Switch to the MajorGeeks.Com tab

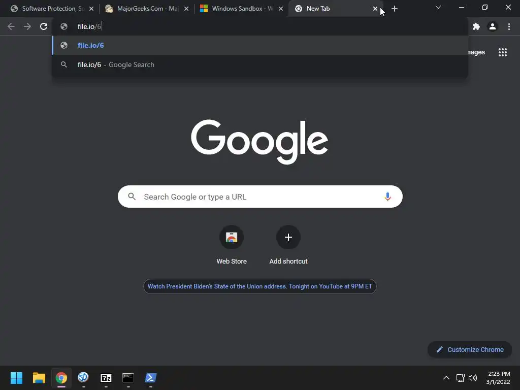point(146,9)
